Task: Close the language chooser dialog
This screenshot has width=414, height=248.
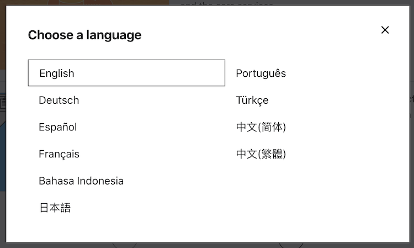Action: (385, 30)
